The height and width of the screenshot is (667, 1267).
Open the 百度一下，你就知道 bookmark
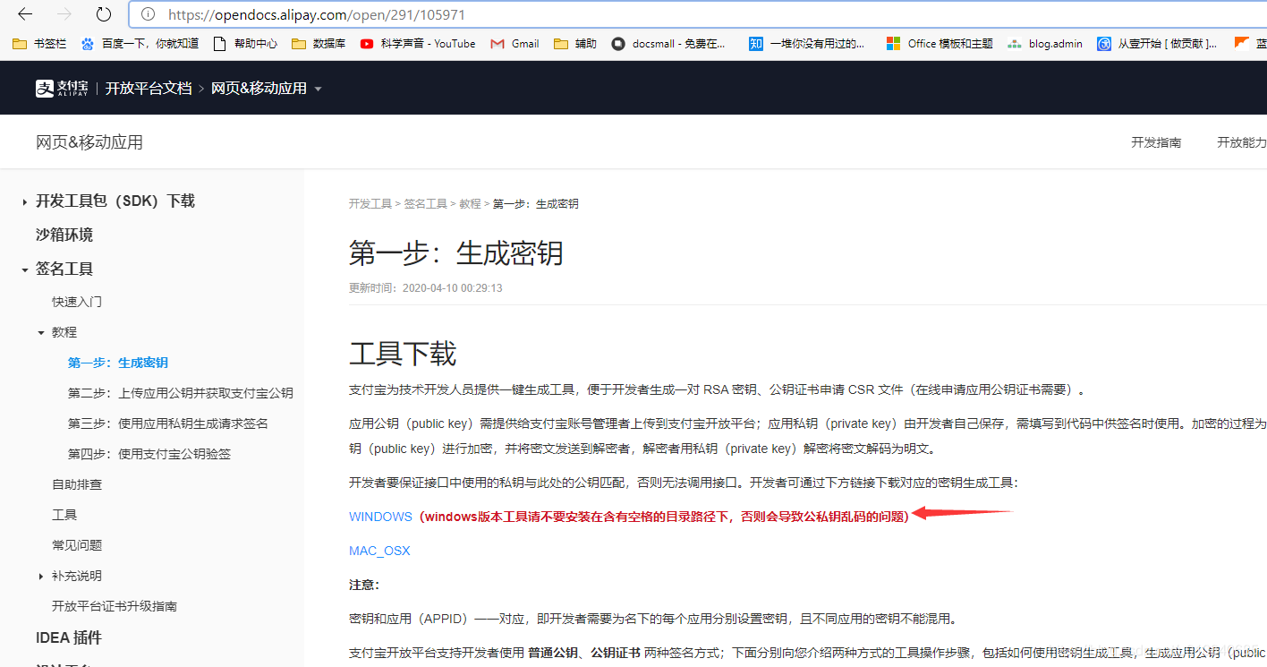140,43
